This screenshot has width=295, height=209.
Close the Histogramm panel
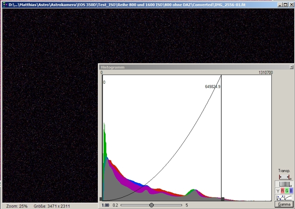(x=291, y=67)
